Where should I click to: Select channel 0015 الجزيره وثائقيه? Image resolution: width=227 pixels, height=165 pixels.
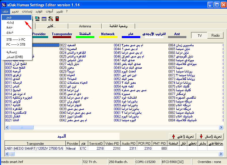[x=18, y=97]
